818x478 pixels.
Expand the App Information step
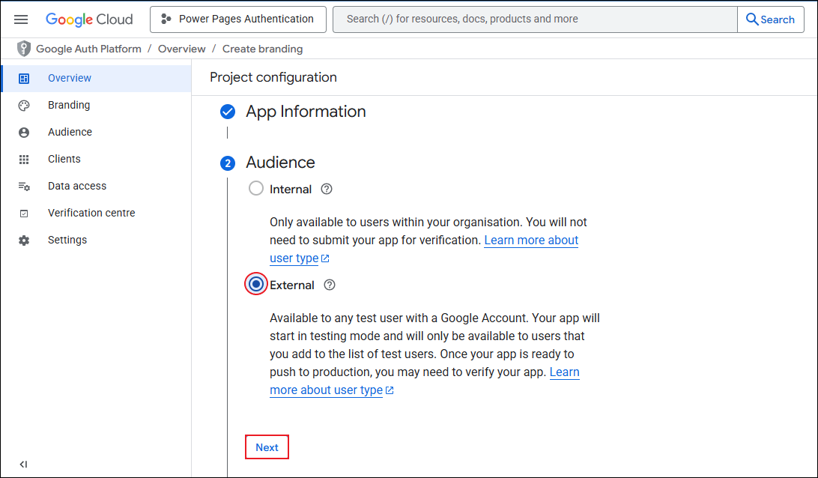(306, 112)
